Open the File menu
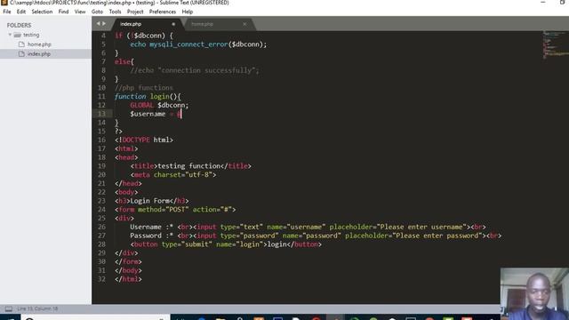569x320 pixels. click(x=7, y=12)
